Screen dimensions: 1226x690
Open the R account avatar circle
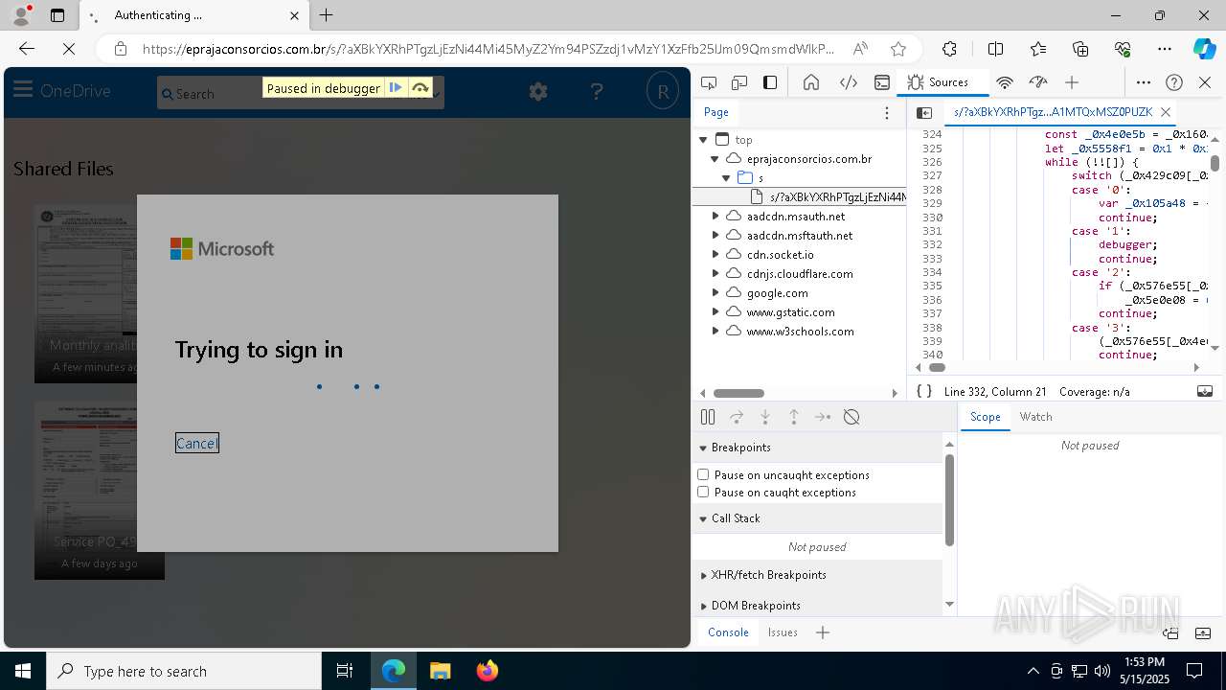pyautogui.click(x=662, y=91)
